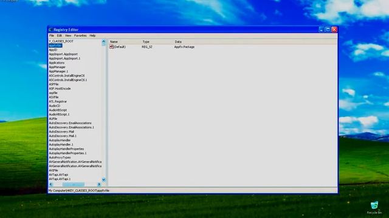Select the AutoDiscovery.EmailAssociations.1 key
This screenshot has width=389, height=218.
[x=72, y=127]
